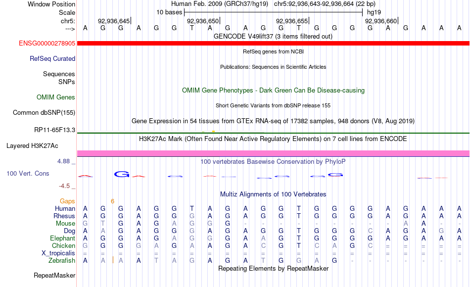Select the Elephant alignment row label
This screenshot has height=287, width=470.
(x=62, y=238)
